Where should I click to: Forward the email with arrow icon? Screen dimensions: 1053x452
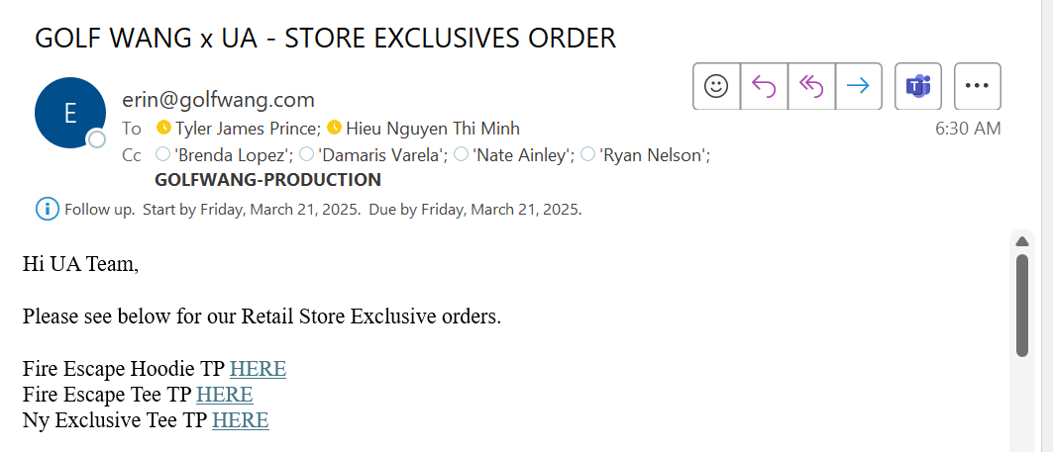coord(858,86)
